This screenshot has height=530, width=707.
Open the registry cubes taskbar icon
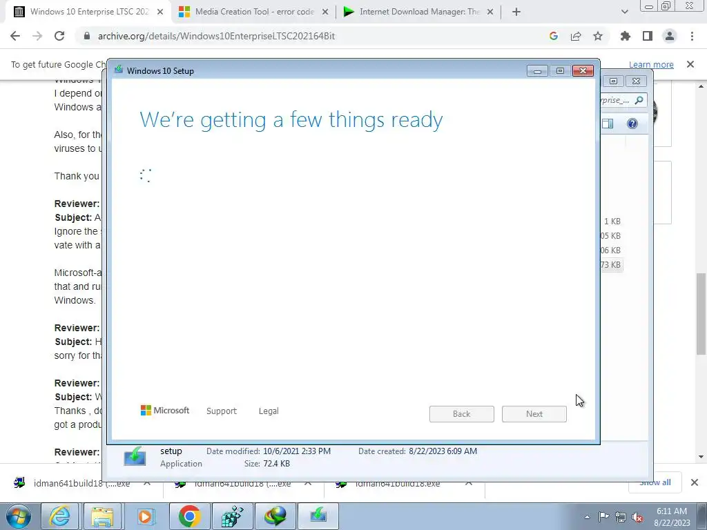(233, 516)
